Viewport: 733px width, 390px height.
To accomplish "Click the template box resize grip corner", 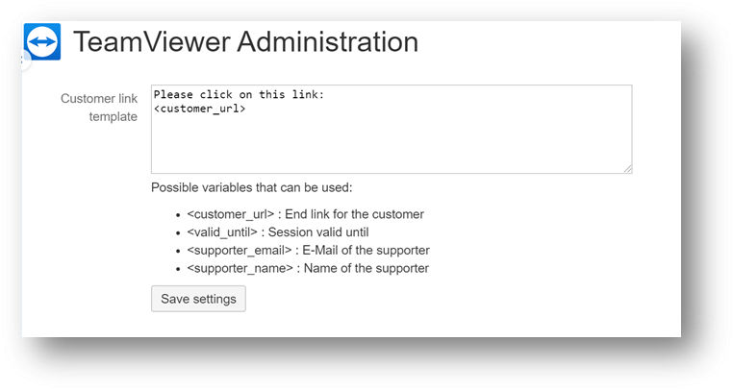I will [627, 169].
